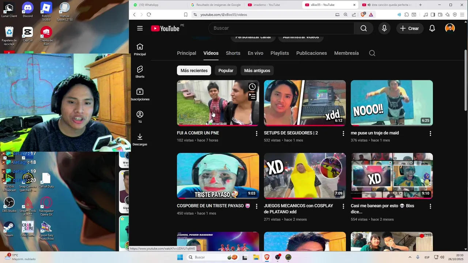
Task: Open video title SETUPS DE SEGUIDORES | 2
Action: click(291, 133)
